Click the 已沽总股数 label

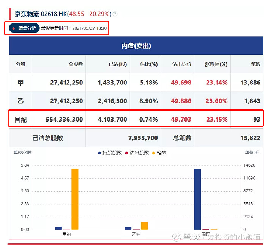pos(48,138)
